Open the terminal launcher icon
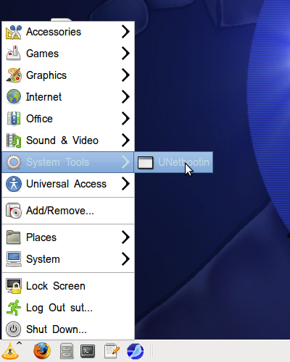Image resolution: width=290 pixels, height=362 pixels. tap(88, 351)
